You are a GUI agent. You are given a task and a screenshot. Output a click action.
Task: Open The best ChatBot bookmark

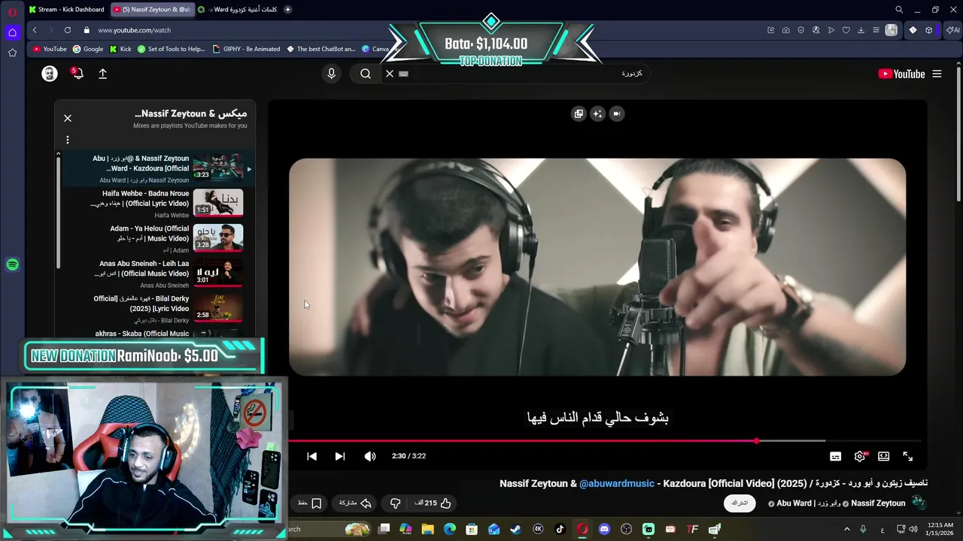(x=321, y=49)
